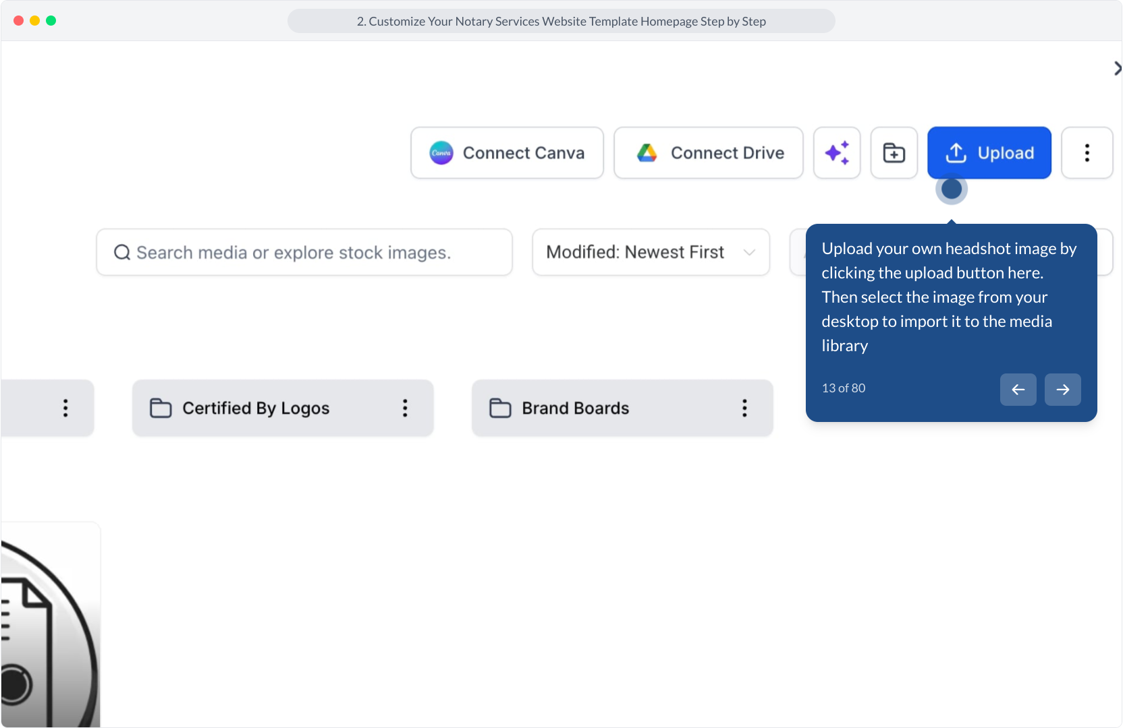Maximize the window with the green button
1123x728 pixels.
[51, 21]
